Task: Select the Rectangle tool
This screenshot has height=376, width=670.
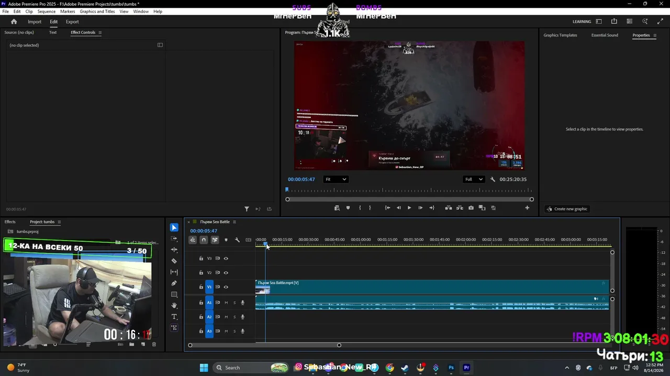Action: pos(174,295)
